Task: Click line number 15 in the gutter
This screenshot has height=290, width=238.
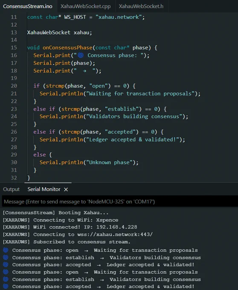Action: click(14, 47)
